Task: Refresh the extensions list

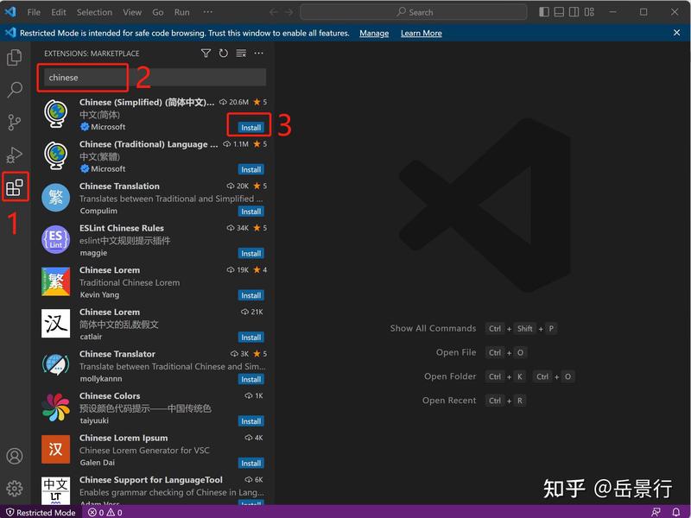Action: point(224,54)
